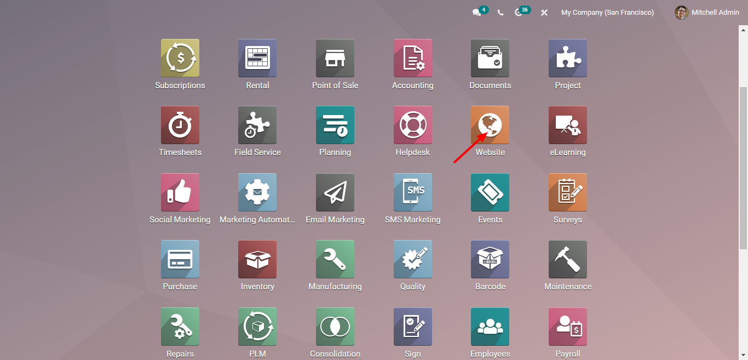Open the phone call icon in topbar
The image size is (748, 360).
click(x=500, y=12)
